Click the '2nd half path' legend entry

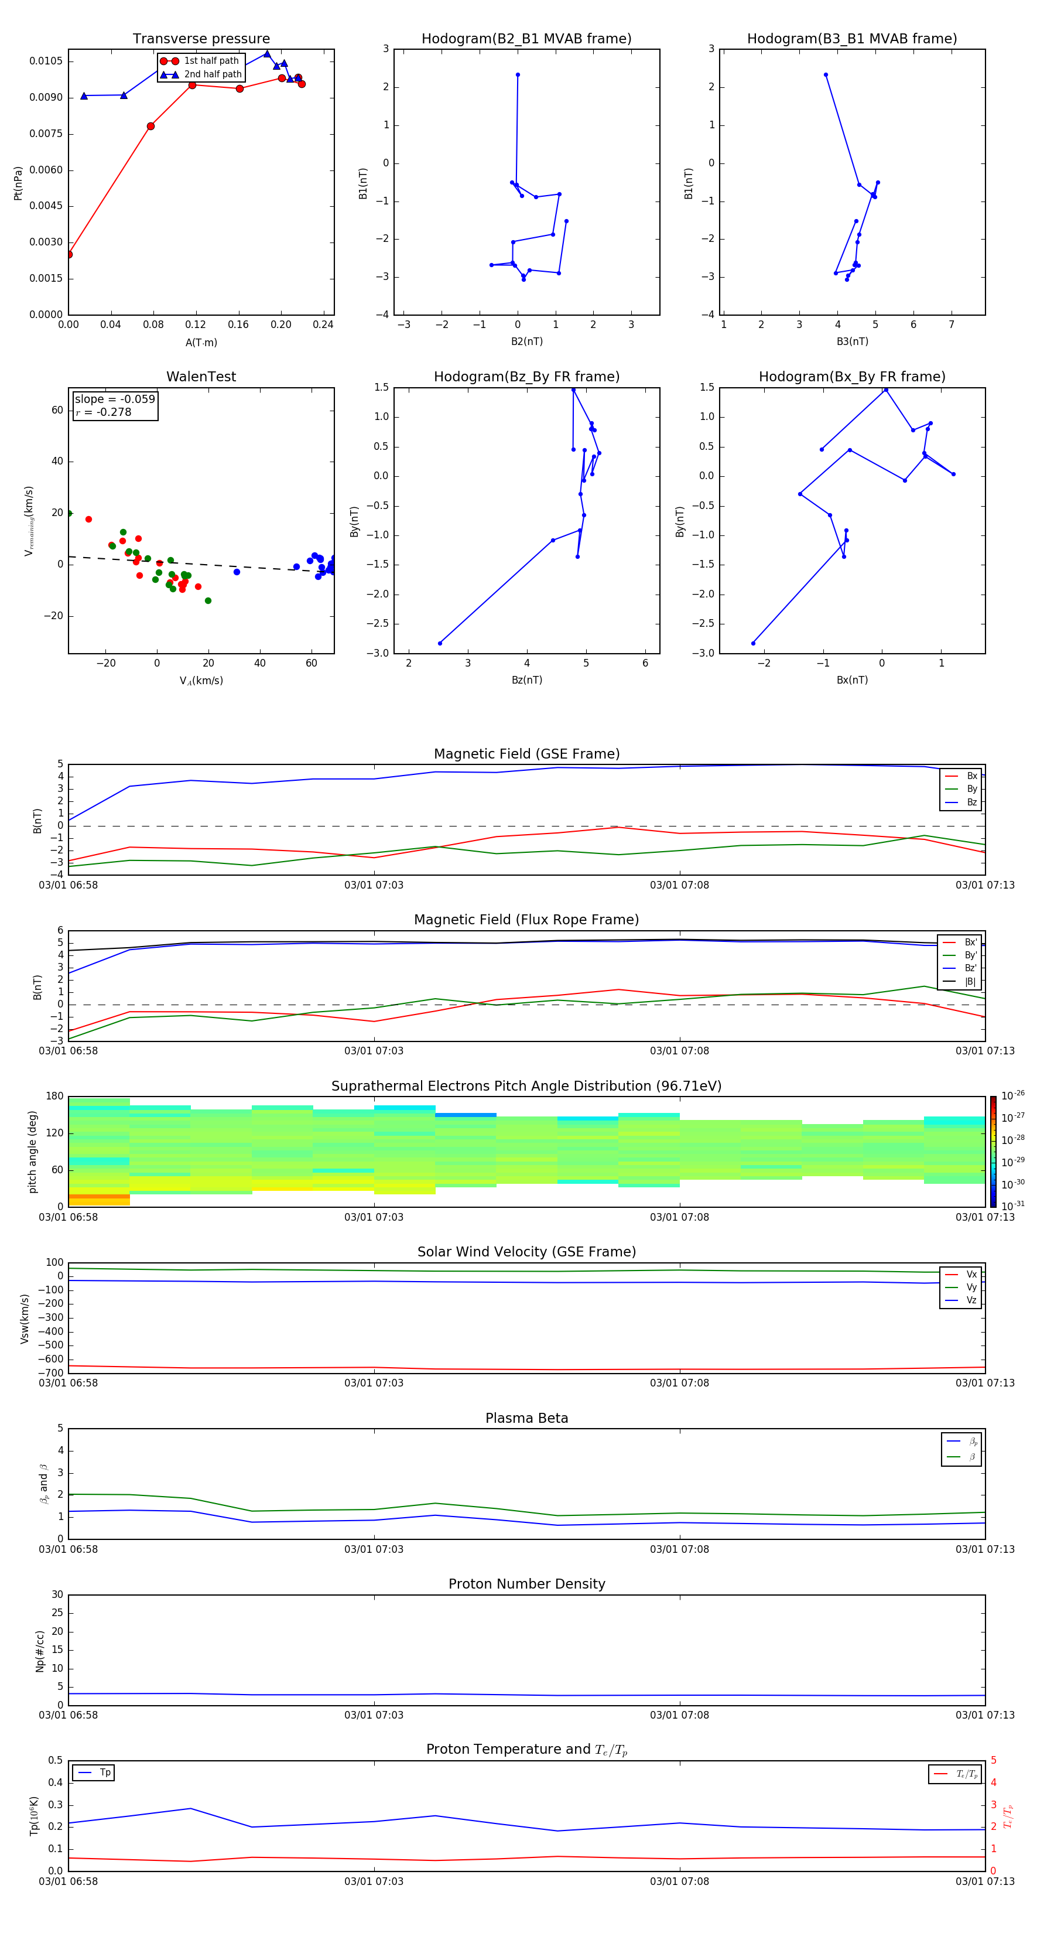201,74
